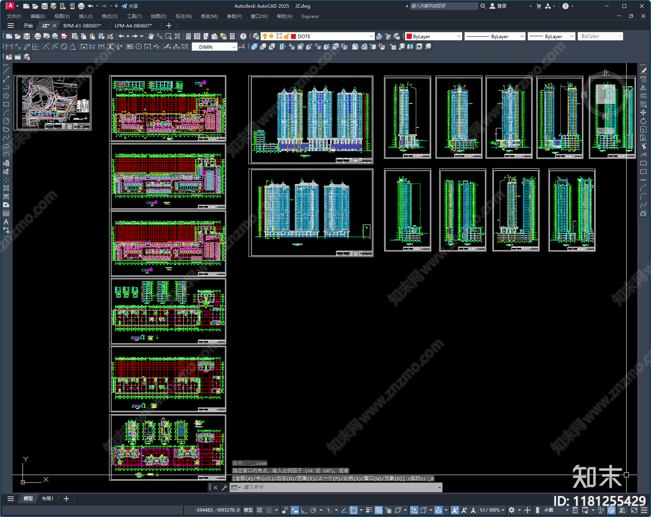Select the Line draw tool
Image resolution: width=651 pixels, height=517 pixels.
click(x=6, y=70)
